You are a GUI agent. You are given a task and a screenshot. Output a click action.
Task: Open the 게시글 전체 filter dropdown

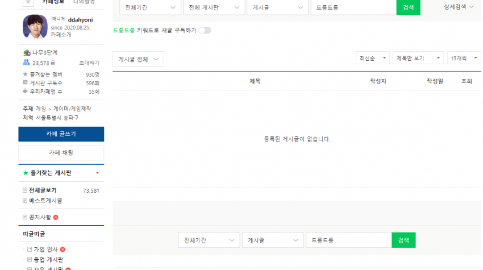(x=138, y=59)
